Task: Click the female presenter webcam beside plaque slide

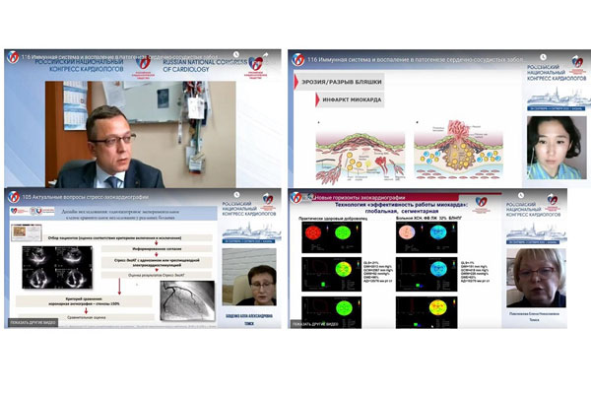Action: [x=551, y=148]
